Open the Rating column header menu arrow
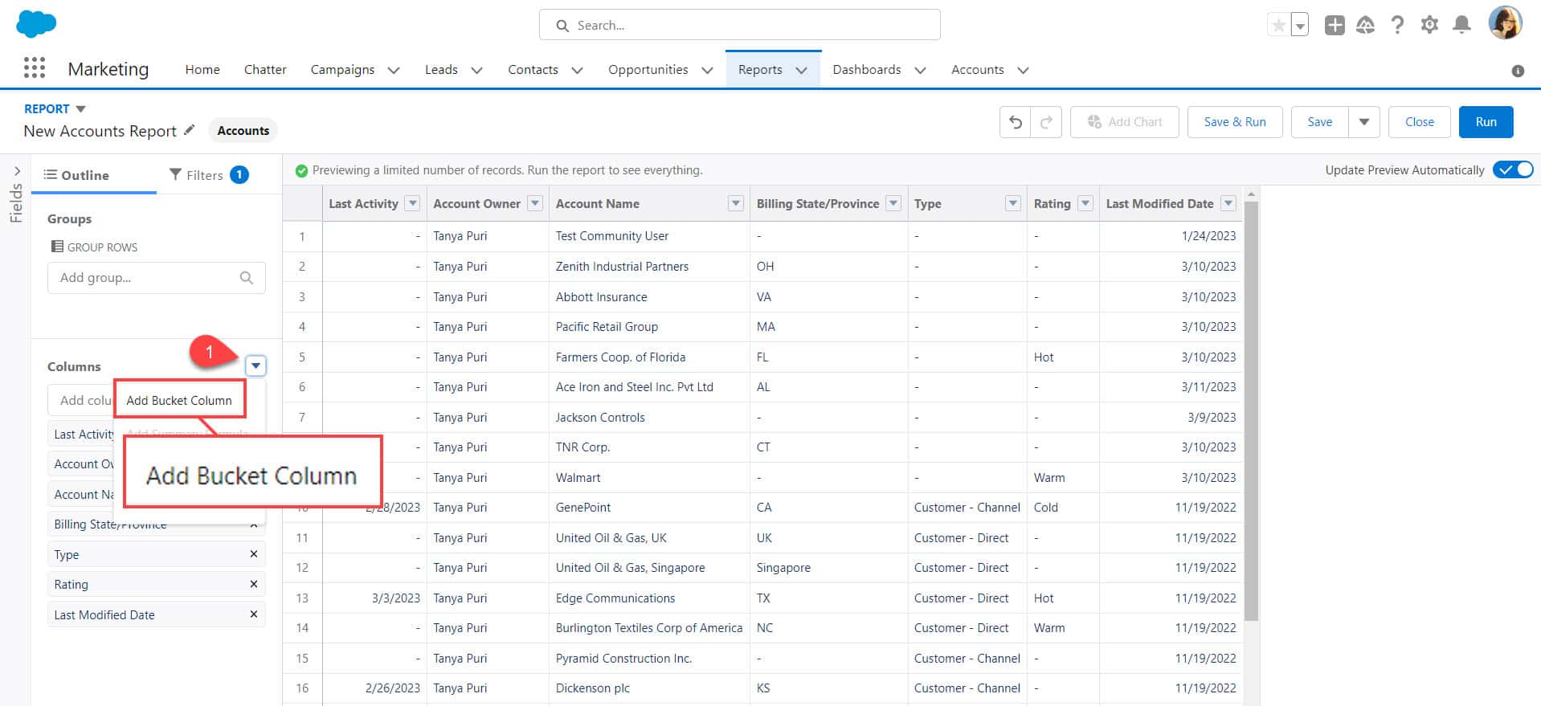The width and height of the screenshot is (1541, 706). [1085, 203]
